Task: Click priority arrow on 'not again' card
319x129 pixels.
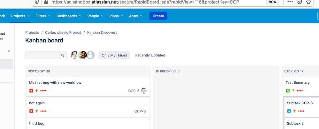Action: (x=37, y=111)
